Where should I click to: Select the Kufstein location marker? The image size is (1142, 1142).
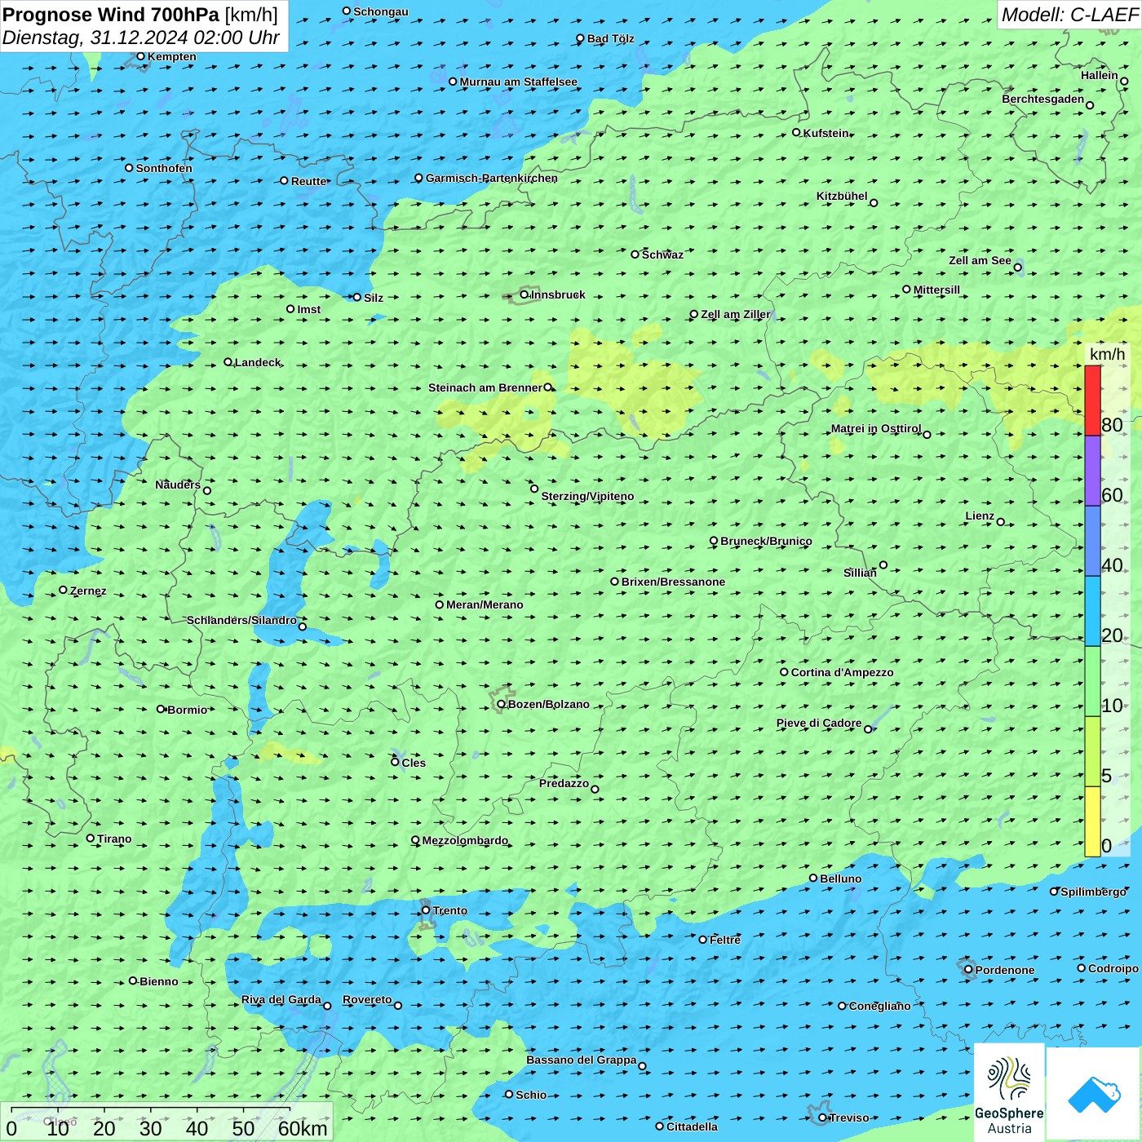click(797, 132)
